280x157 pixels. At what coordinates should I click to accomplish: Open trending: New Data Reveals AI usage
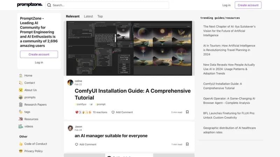[229, 69]
